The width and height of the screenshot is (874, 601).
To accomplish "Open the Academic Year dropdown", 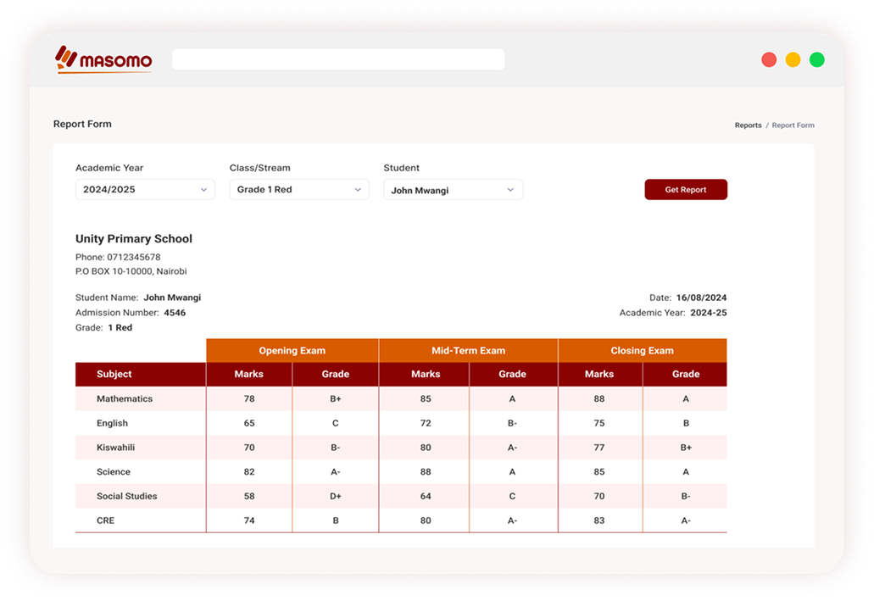I will (x=145, y=190).
